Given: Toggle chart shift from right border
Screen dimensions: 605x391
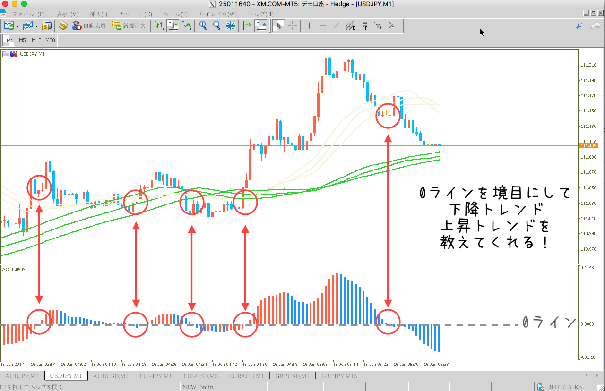Looking at the screenshot, I should [x=261, y=26].
